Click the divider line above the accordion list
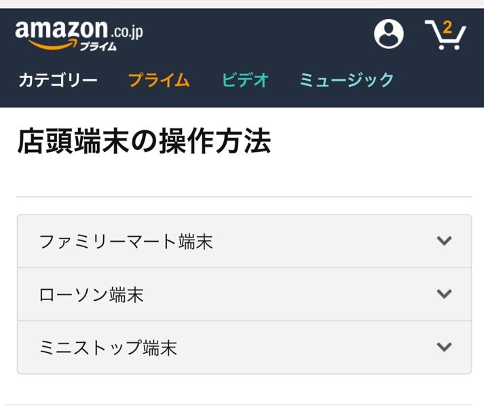The width and height of the screenshot is (484, 410). tap(244, 197)
